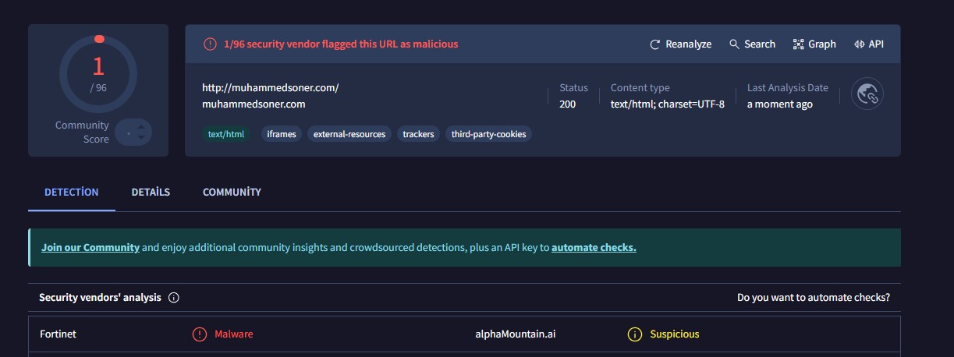Click the Reanalyze button label
The height and width of the screenshot is (357, 954).
click(688, 44)
